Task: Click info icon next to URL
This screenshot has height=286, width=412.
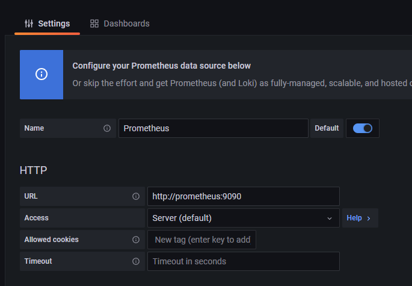Action: [136, 196]
